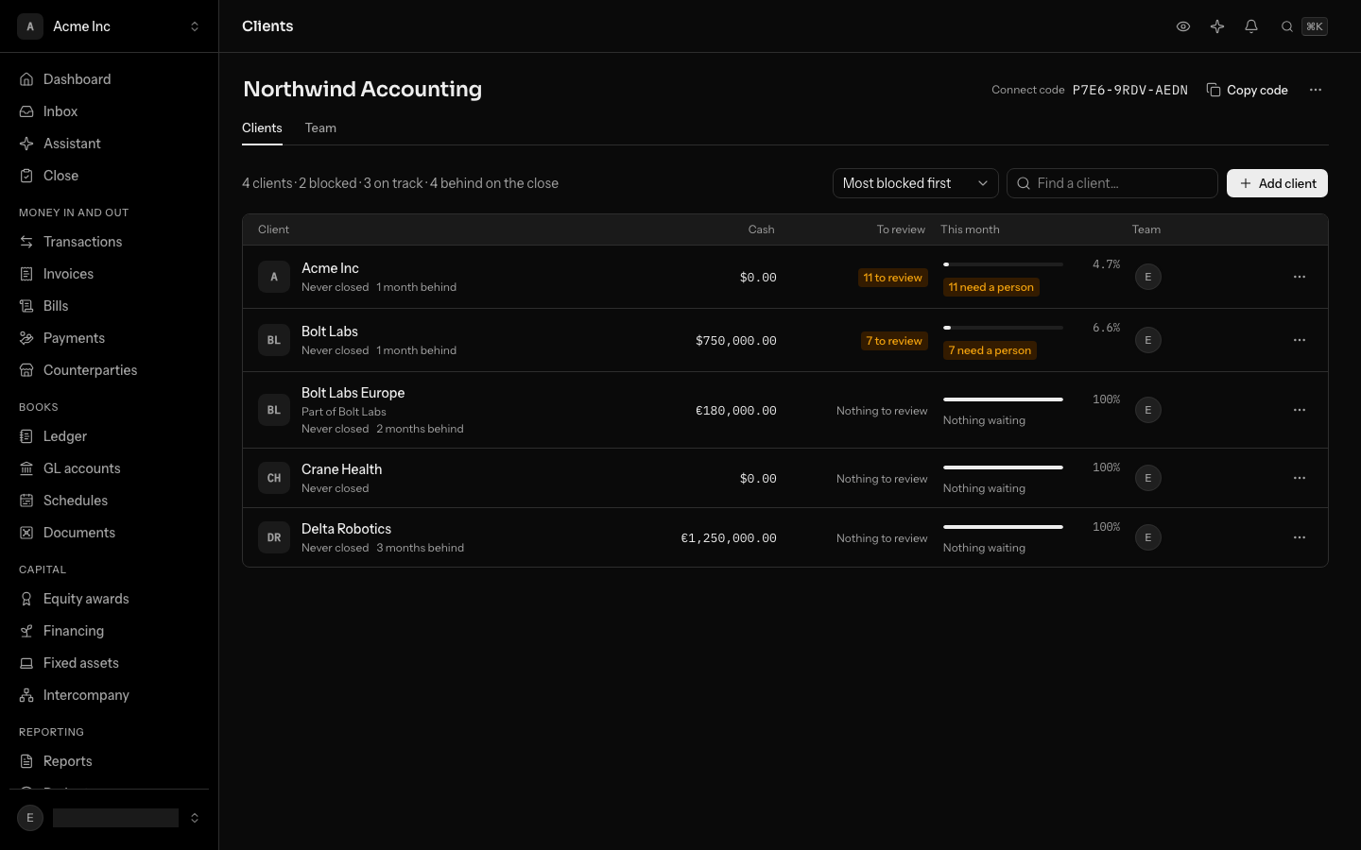Select the Clients tab
1361x850 pixels.
(x=262, y=128)
